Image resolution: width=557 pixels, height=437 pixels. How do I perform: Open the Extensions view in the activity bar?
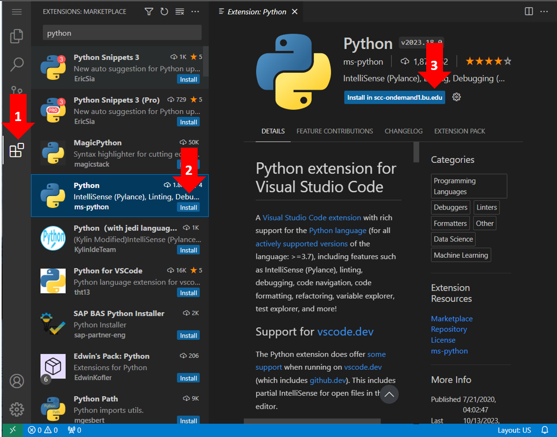pyautogui.click(x=16, y=150)
